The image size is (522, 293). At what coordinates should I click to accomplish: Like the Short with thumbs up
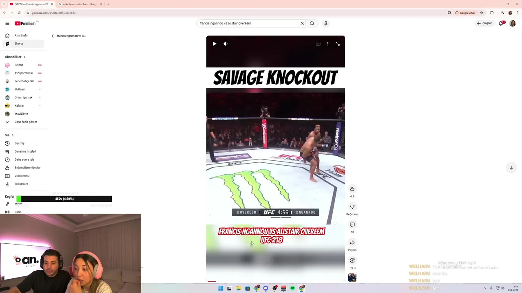coord(352,189)
